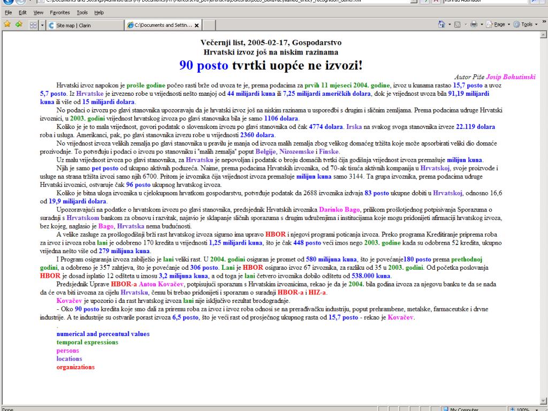This screenshot has width=548, height=411.
Task: Click the title 'Večernji list, 2005-02-17, Gospodarstvo'
Action: pyautogui.click(x=271, y=43)
